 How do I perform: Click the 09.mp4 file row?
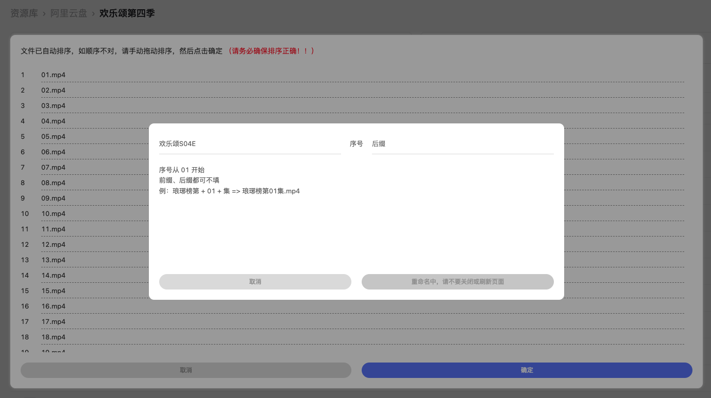[x=54, y=198]
